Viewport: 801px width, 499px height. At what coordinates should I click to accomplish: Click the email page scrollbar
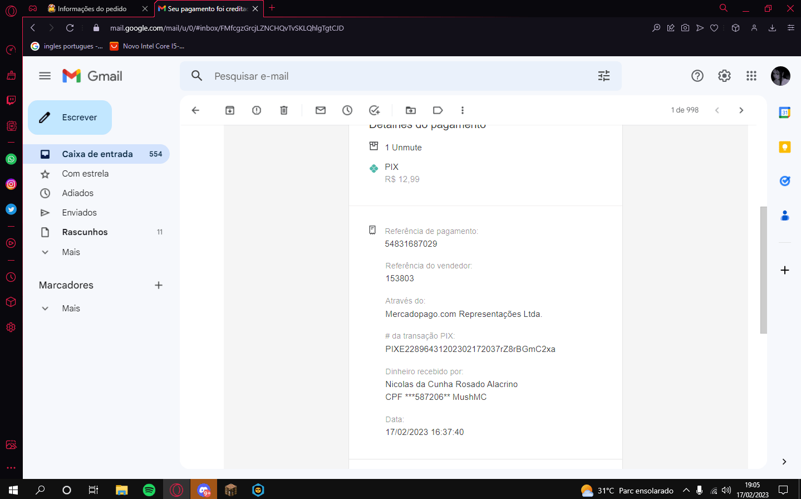pyautogui.click(x=764, y=270)
